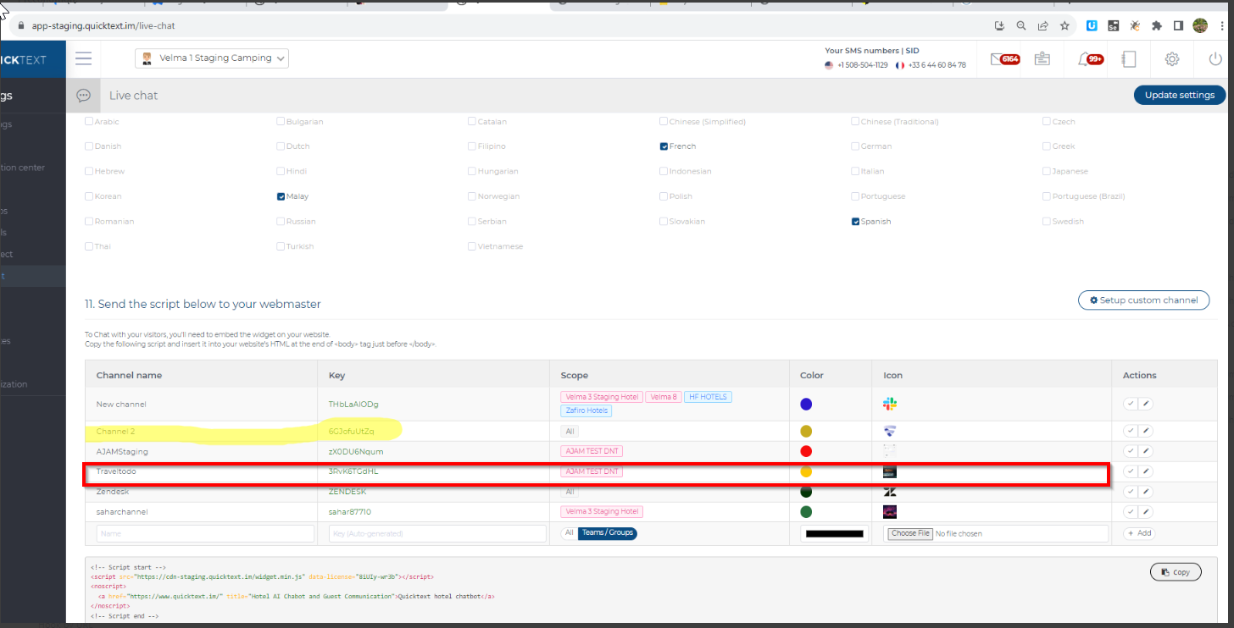This screenshot has width=1234, height=628.
Task: Click the Update settings button
Action: click(1179, 95)
